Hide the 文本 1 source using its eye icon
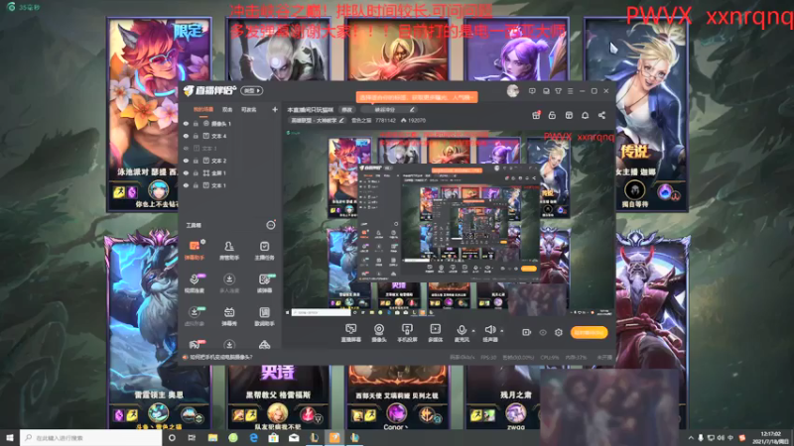 pyautogui.click(x=186, y=185)
